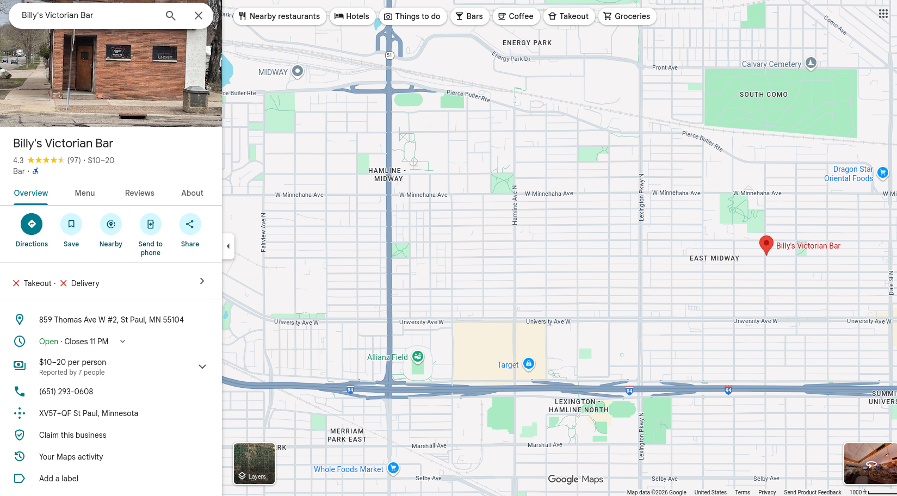Expand the price per person details

[x=202, y=367]
